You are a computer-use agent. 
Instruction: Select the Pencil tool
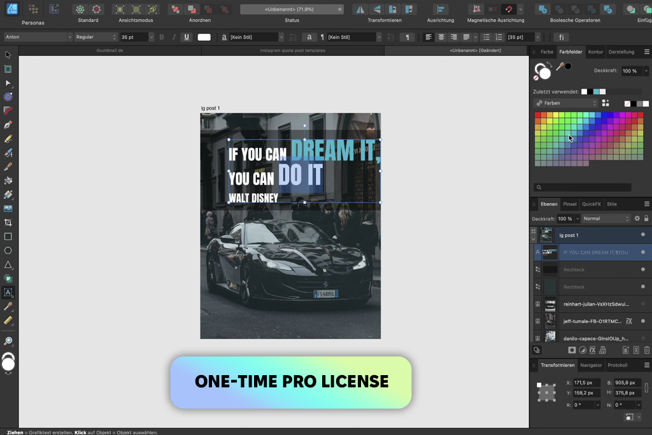8,139
